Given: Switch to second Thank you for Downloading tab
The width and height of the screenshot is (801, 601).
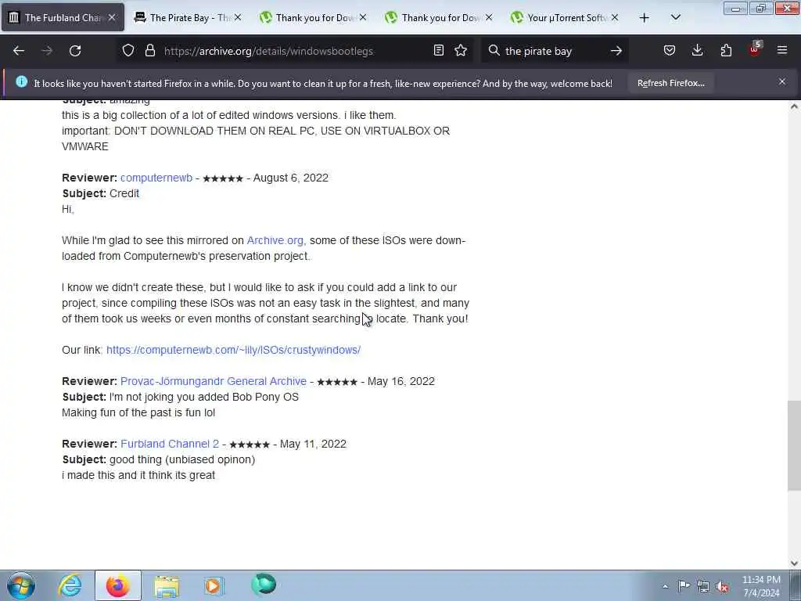Looking at the screenshot, I should click(x=439, y=18).
